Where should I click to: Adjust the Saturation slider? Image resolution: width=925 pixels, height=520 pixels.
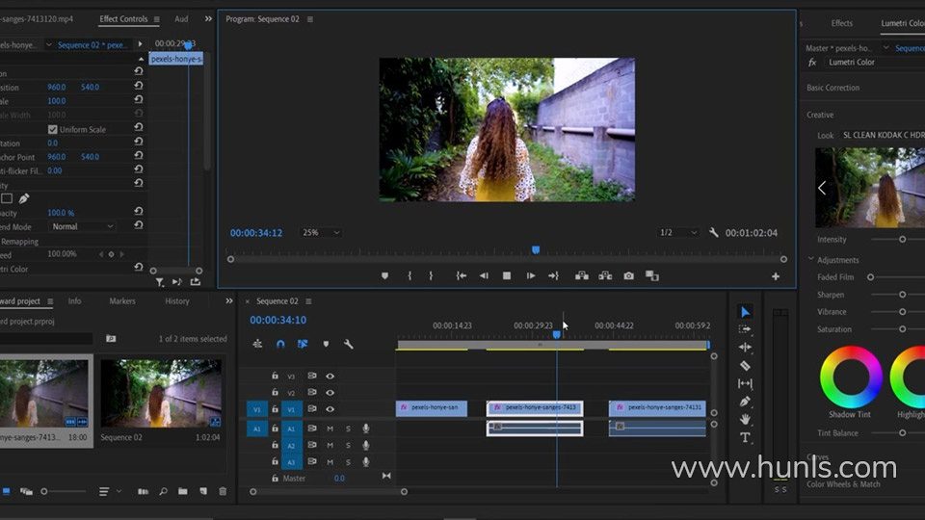point(902,329)
